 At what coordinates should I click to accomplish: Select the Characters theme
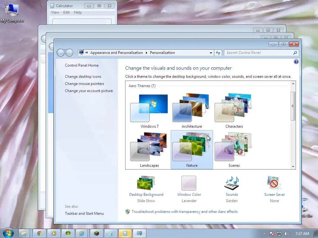[x=234, y=111]
